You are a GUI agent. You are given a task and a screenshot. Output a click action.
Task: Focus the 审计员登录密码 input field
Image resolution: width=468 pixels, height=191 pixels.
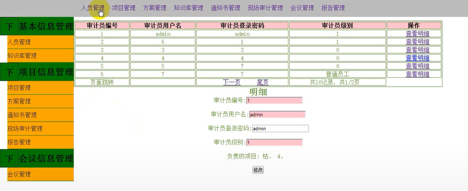(x=280, y=129)
